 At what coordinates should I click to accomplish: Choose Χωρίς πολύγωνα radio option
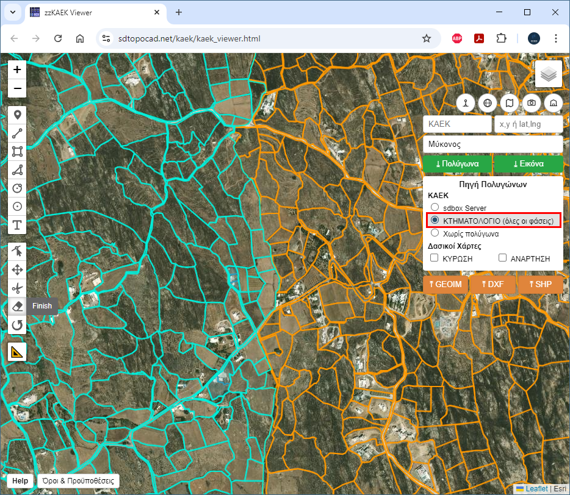[x=435, y=233]
